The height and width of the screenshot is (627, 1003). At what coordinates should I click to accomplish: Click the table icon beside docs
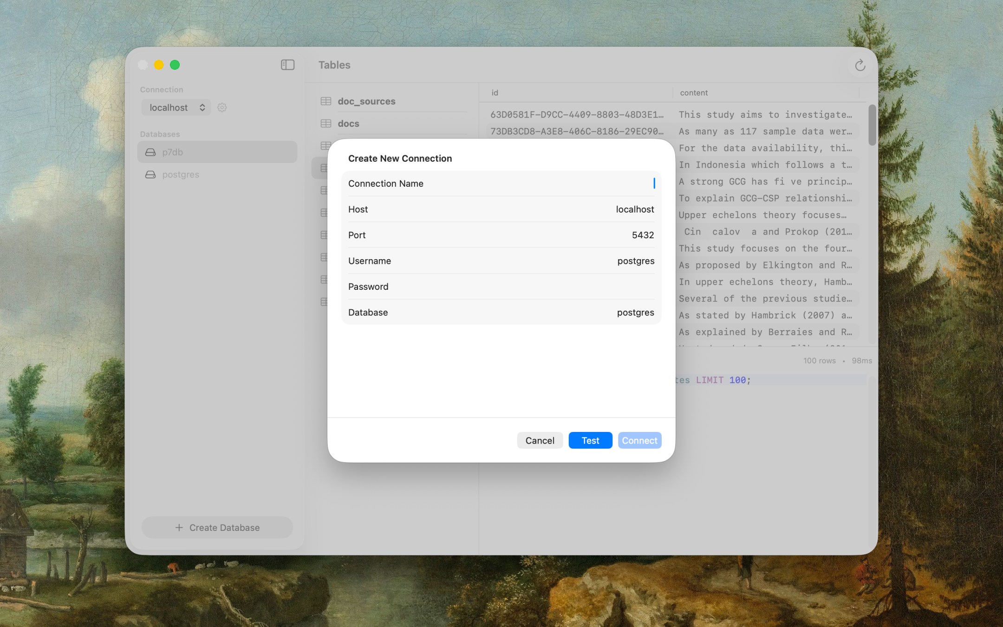(325, 123)
